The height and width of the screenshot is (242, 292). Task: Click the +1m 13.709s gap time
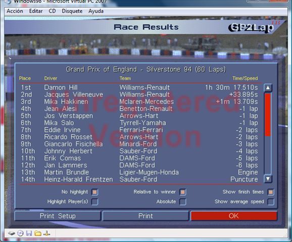tap(237, 101)
